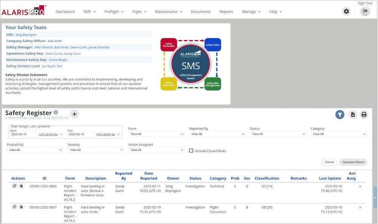
Task: Print the Safety Register
Action: coord(364,114)
